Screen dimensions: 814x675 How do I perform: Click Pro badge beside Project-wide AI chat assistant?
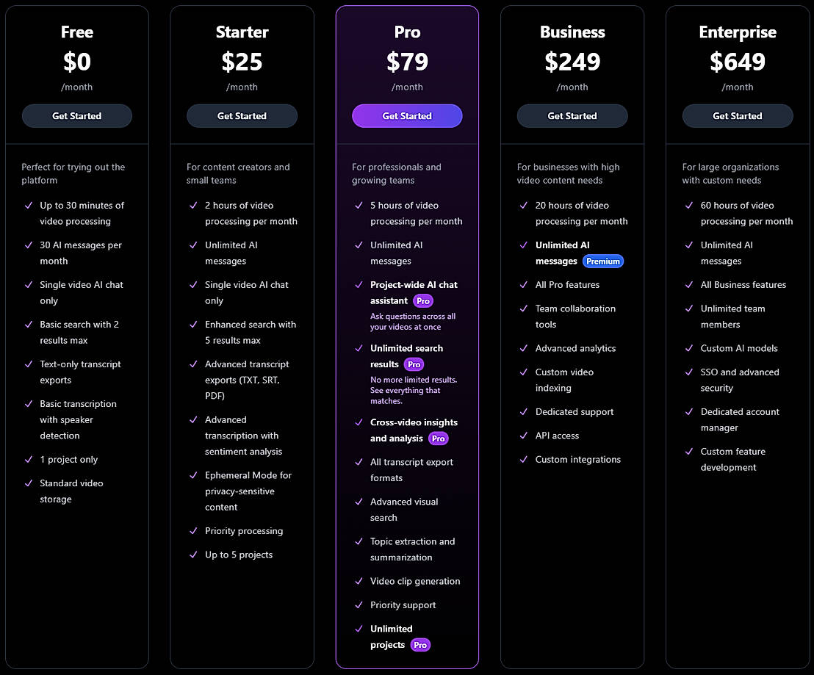click(x=423, y=301)
